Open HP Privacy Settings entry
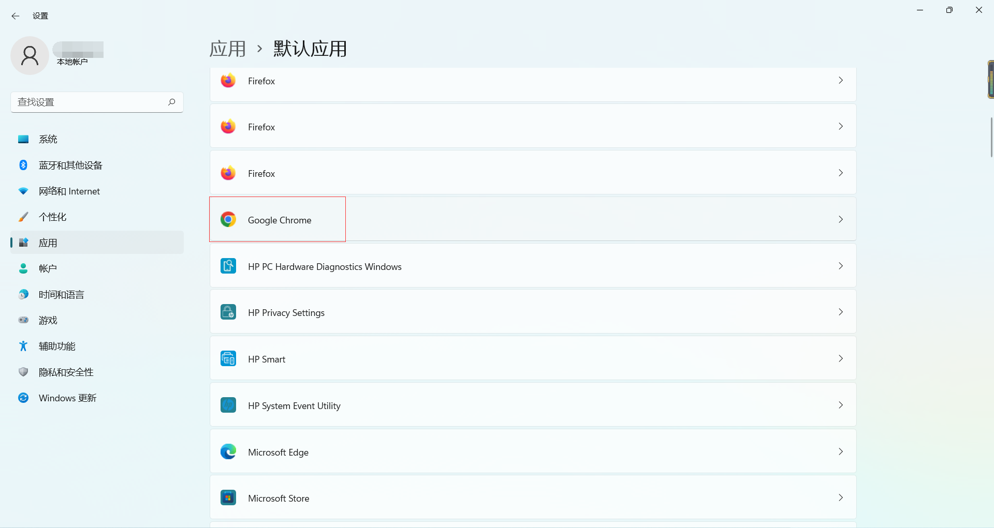994x528 pixels. click(533, 312)
